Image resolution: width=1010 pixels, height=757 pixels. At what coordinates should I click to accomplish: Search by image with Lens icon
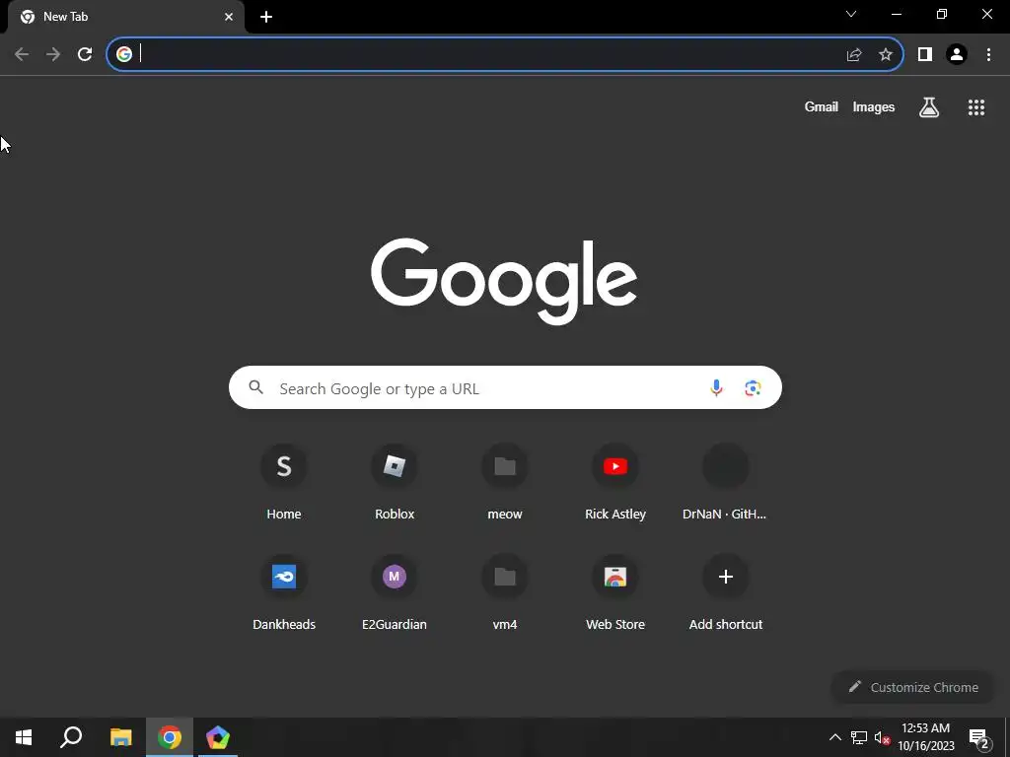(753, 387)
